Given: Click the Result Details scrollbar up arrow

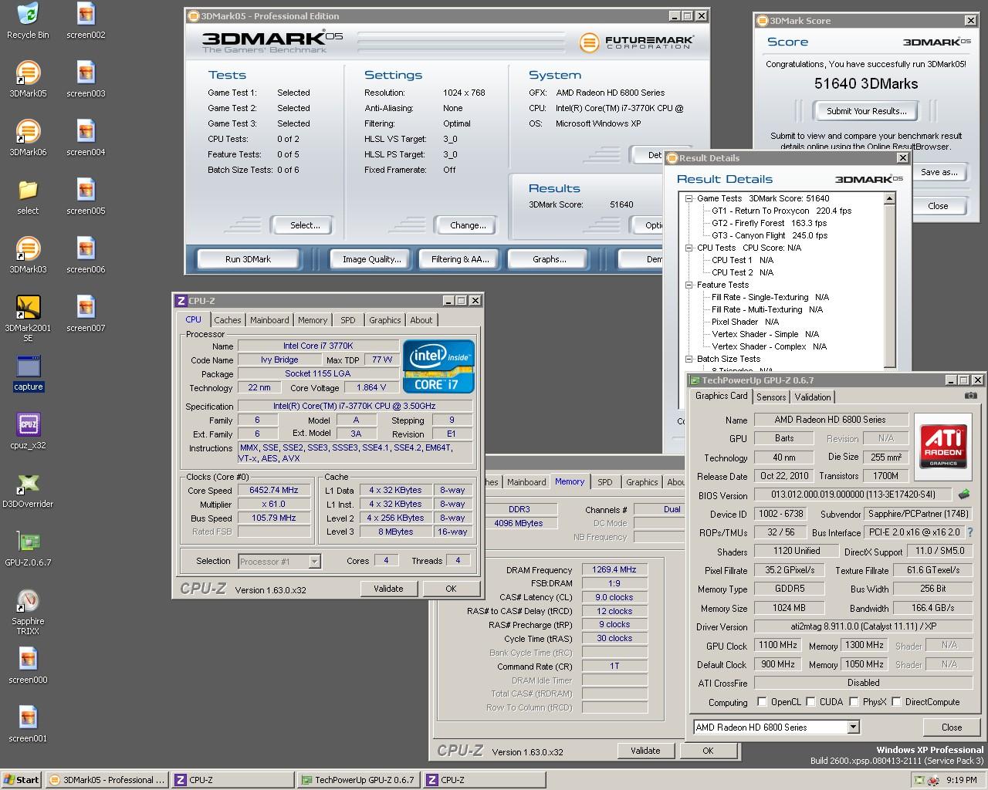Looking at the screenshot, I should [x=889, y=198].
